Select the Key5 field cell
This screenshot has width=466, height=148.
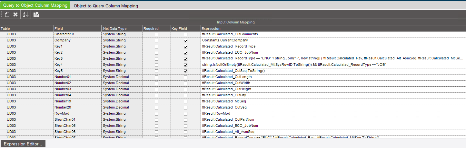[x=77, y=71]
